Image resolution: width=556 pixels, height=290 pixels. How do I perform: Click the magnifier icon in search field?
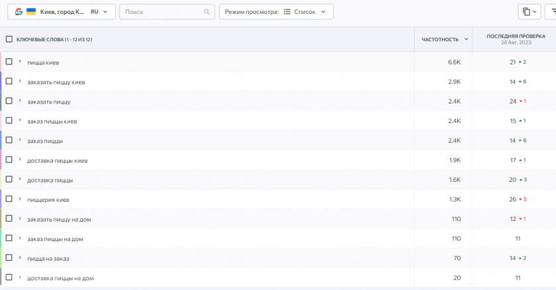[207, 12]
